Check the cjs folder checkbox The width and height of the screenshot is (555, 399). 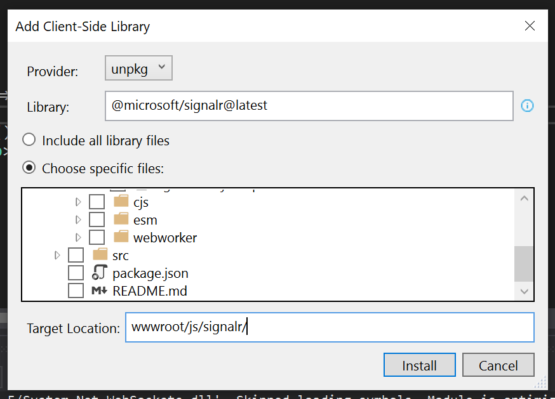click(x=97, y=202)
